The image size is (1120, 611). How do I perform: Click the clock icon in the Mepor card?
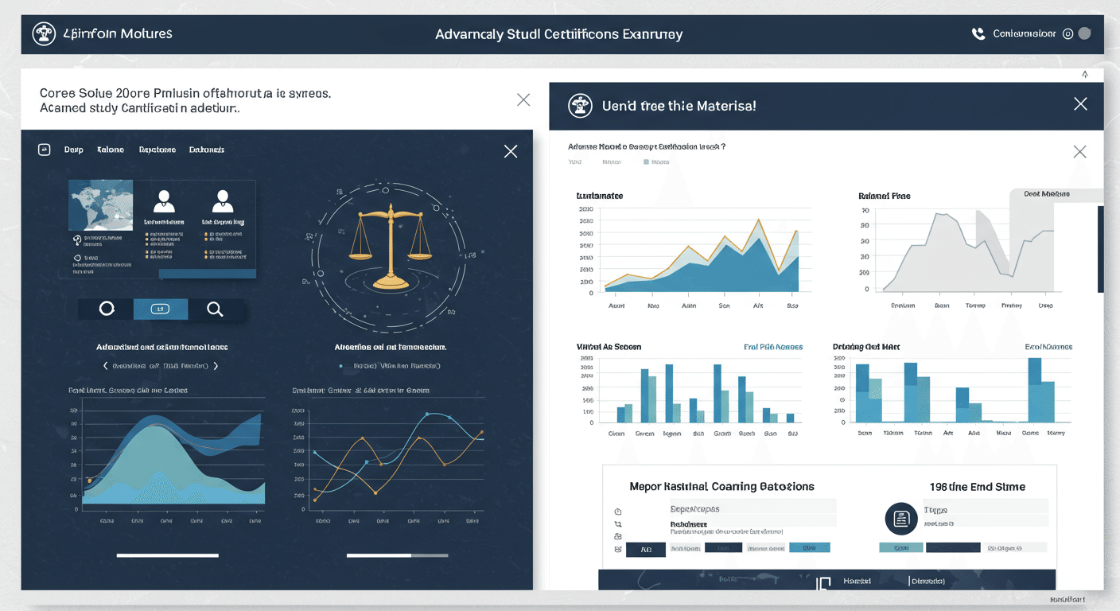pyautogui.click(x=618, y=512)
